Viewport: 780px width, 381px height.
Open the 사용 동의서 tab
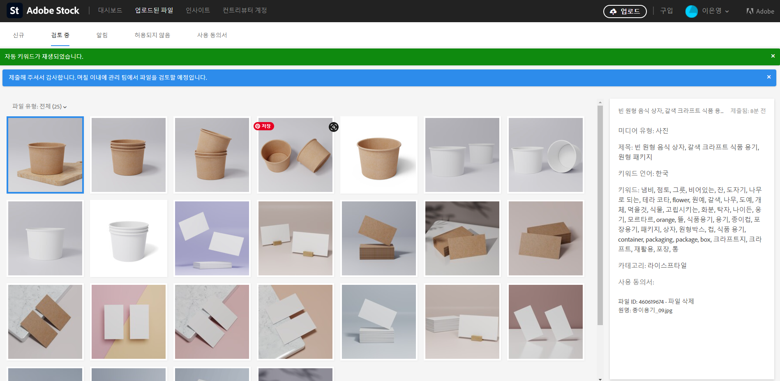pos(212,35)
